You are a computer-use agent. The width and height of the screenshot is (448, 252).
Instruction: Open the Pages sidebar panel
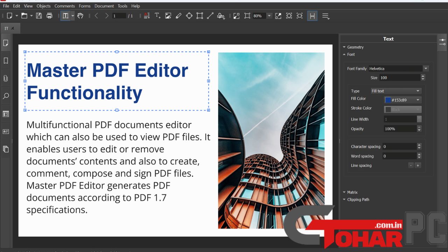tap(6, 43)
